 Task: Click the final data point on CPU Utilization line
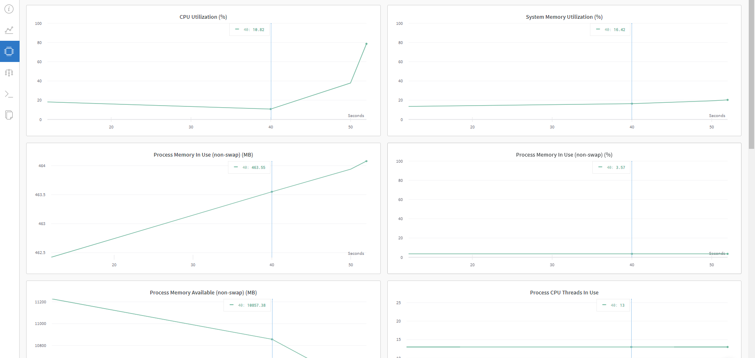point(366,44)
